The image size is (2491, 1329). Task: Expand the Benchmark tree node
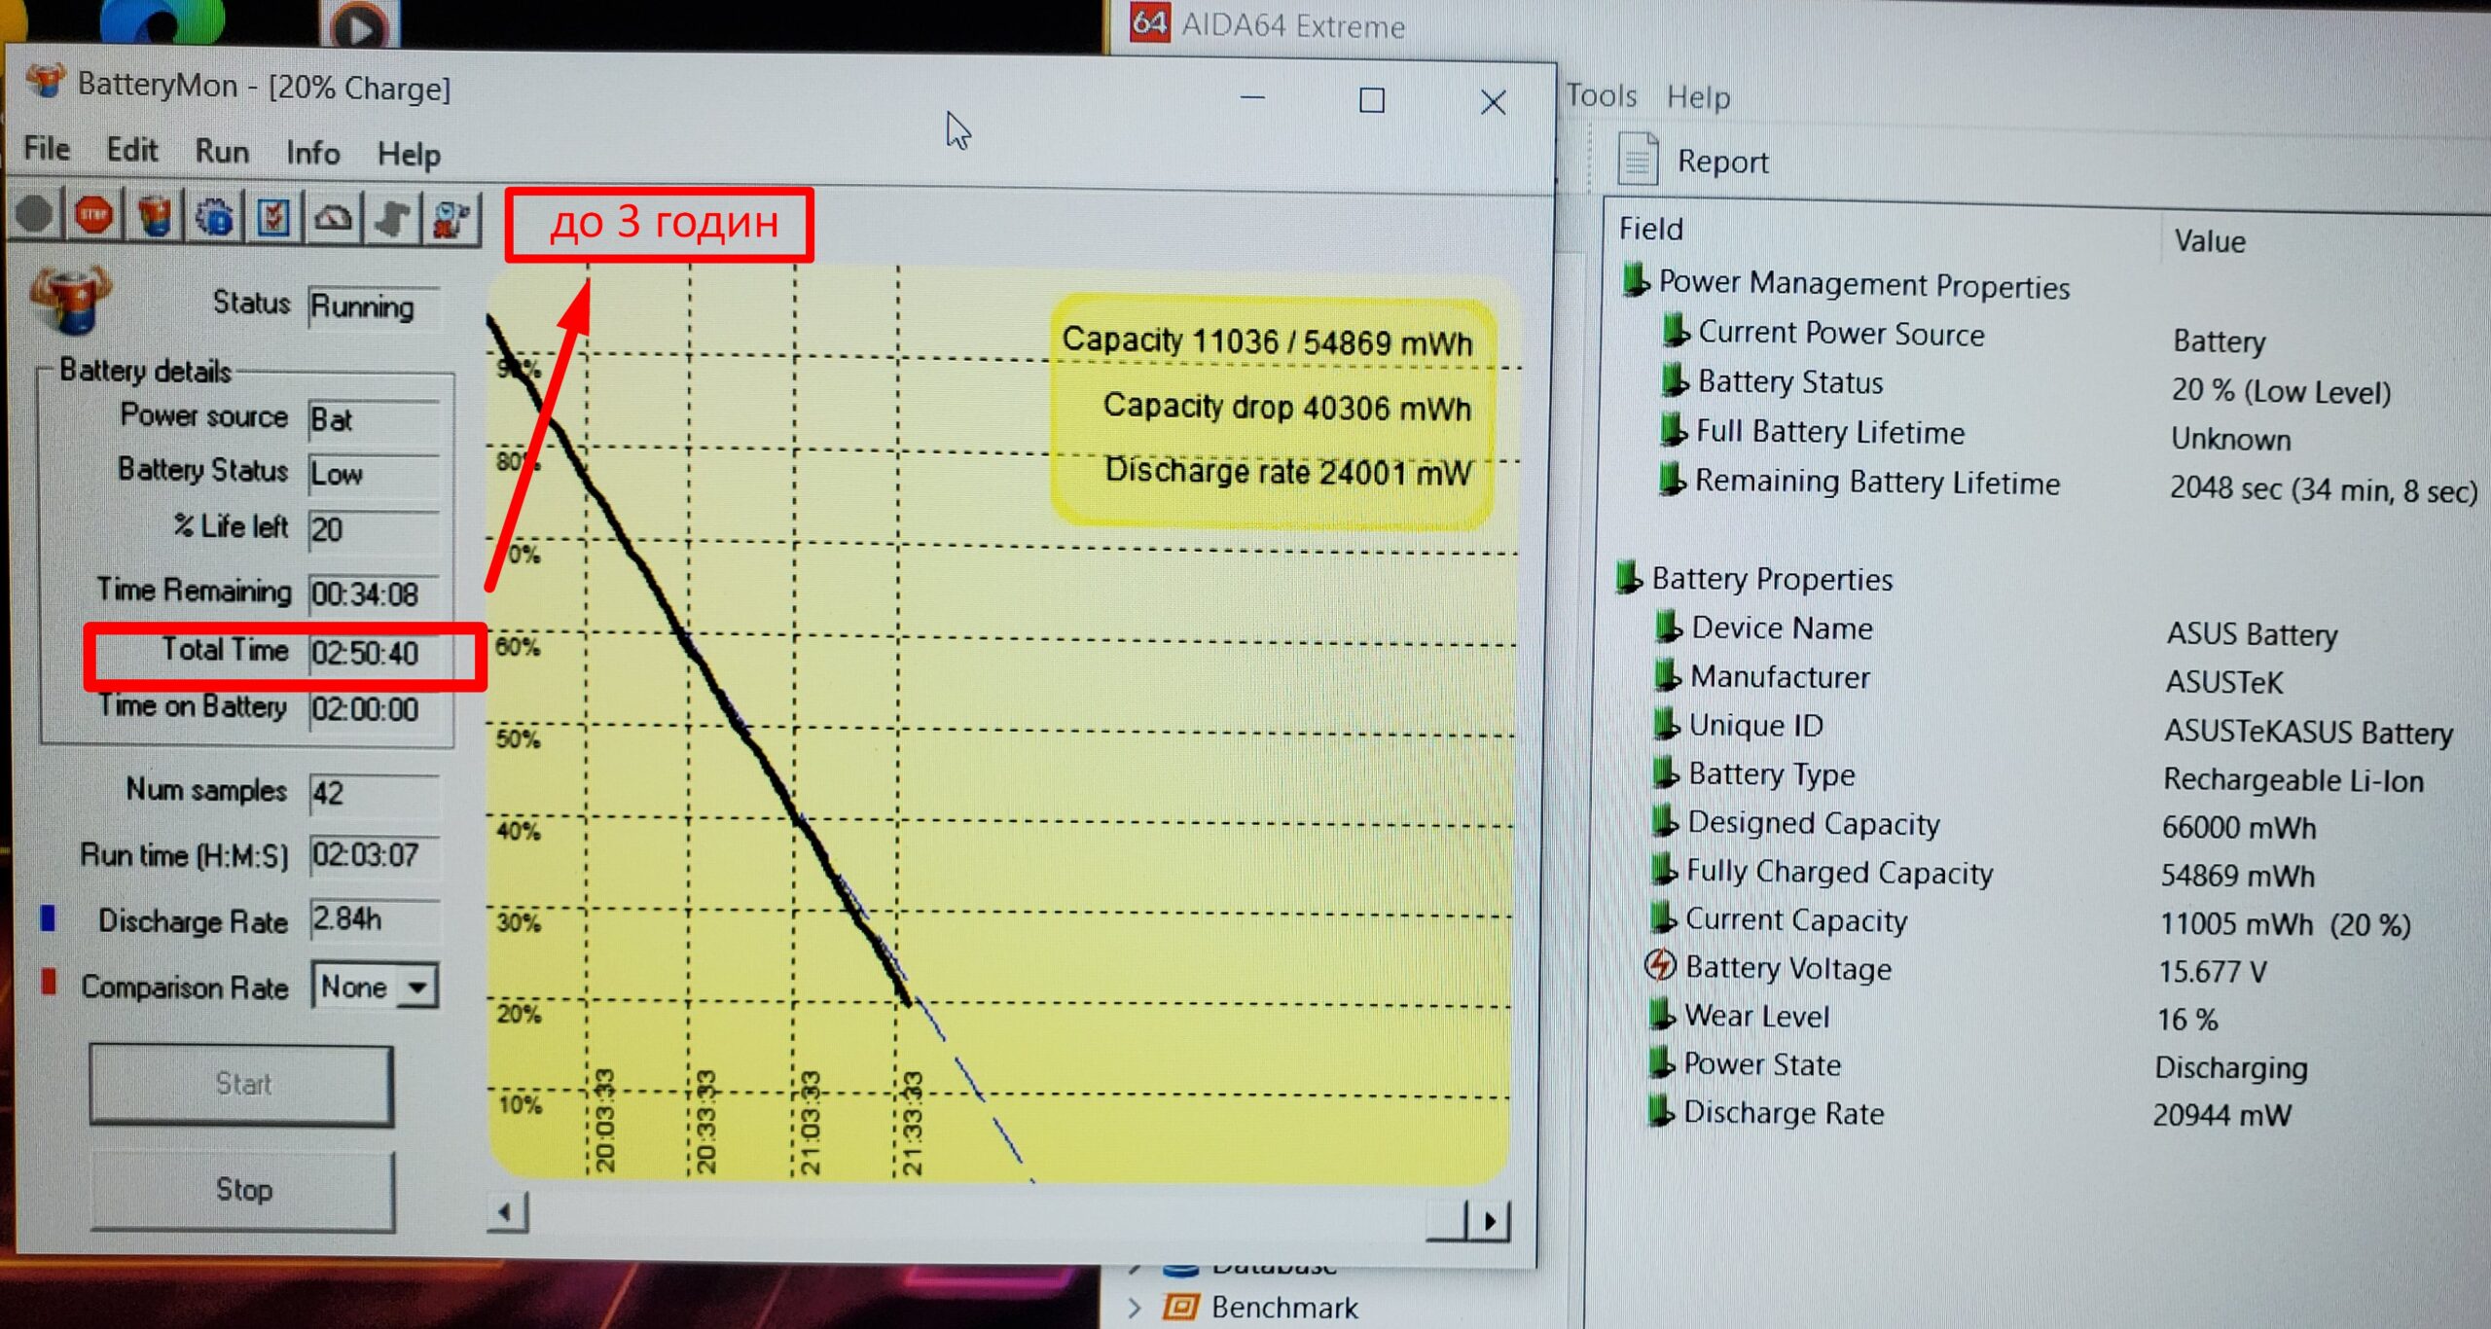1135,1307
